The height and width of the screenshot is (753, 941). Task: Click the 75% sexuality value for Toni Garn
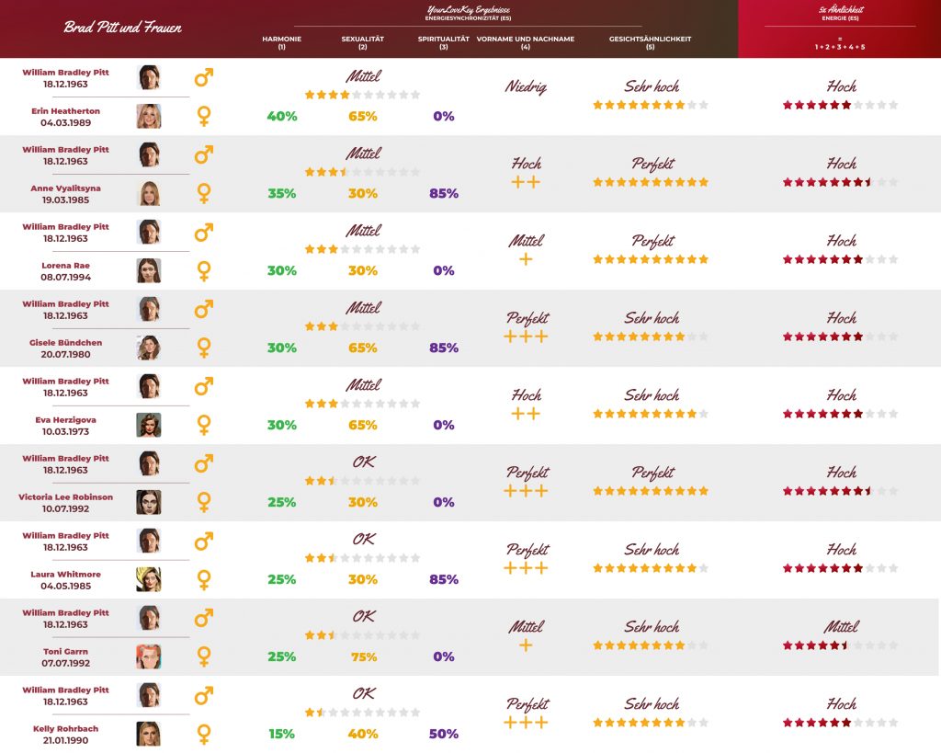pos(362,657)
